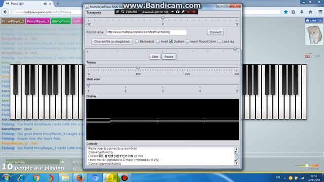Click the Facebook Like thumbs-up button

tap(314, 20)
